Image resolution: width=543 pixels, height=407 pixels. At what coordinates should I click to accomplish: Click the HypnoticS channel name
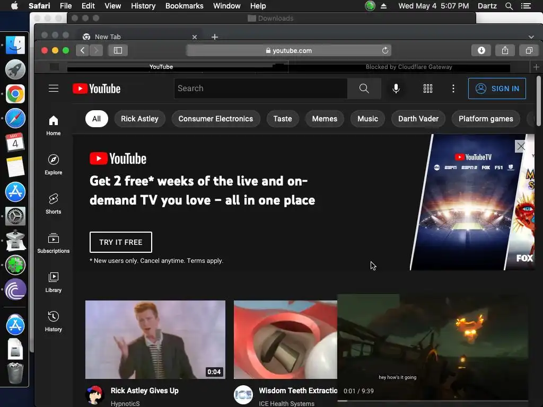(x=125, y=403)
